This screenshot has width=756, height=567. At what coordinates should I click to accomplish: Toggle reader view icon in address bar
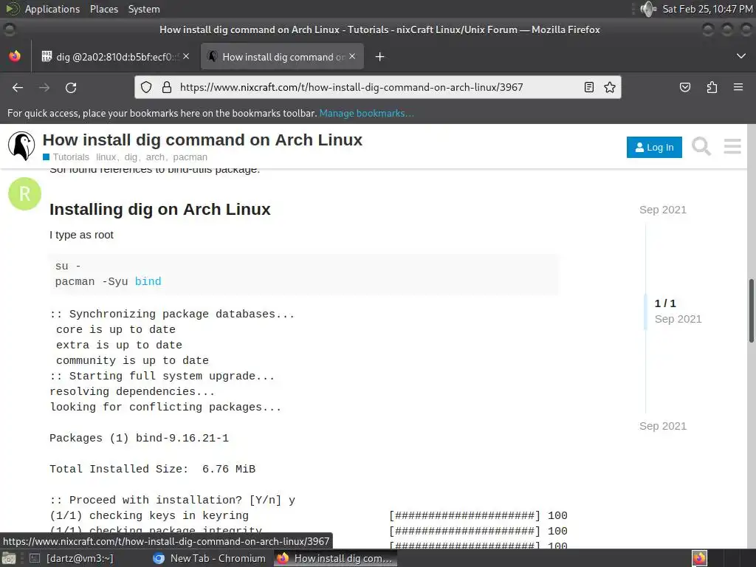pyautogui.click(x=588, y=87)
